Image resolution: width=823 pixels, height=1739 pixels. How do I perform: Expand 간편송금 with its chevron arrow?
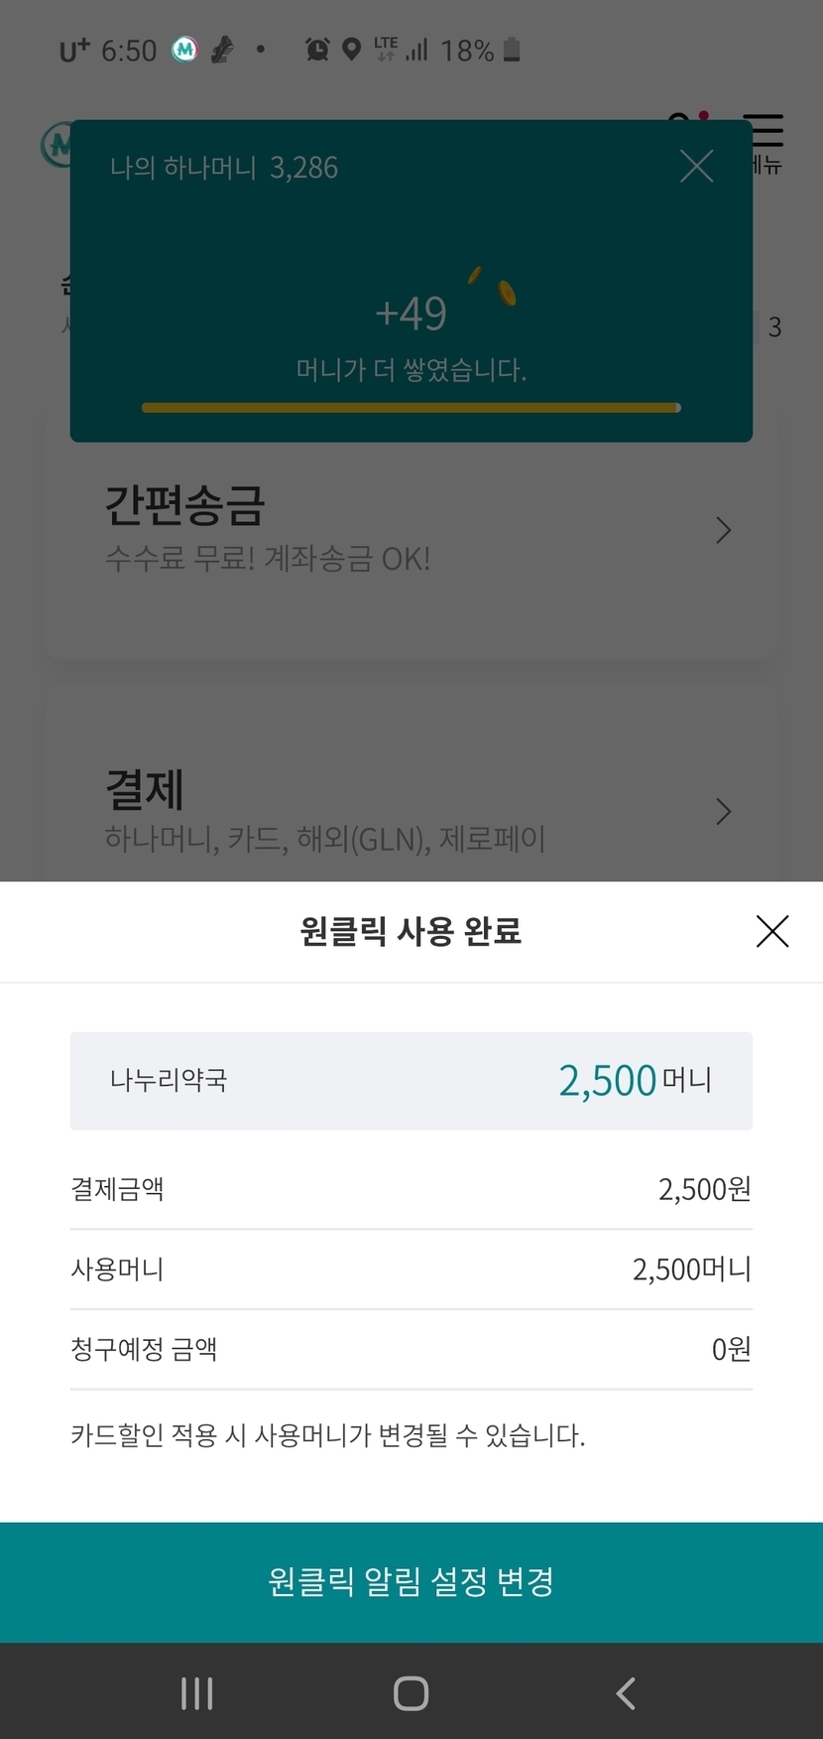pyautogui.click(x=724, y=531)
